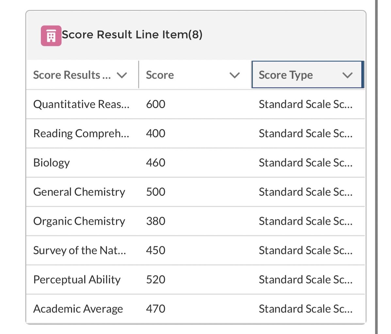The image size is (391, 334).
Task: Click the General Chemistry row name
Action: coord(79,192)
